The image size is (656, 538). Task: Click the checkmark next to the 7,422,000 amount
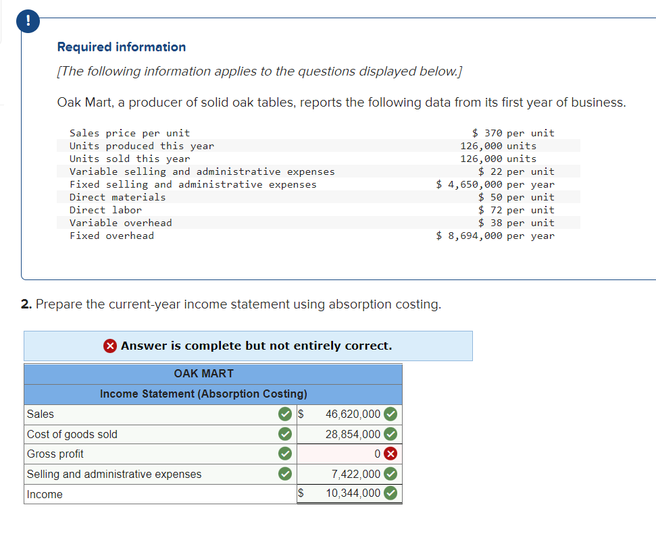pos(390,474)
